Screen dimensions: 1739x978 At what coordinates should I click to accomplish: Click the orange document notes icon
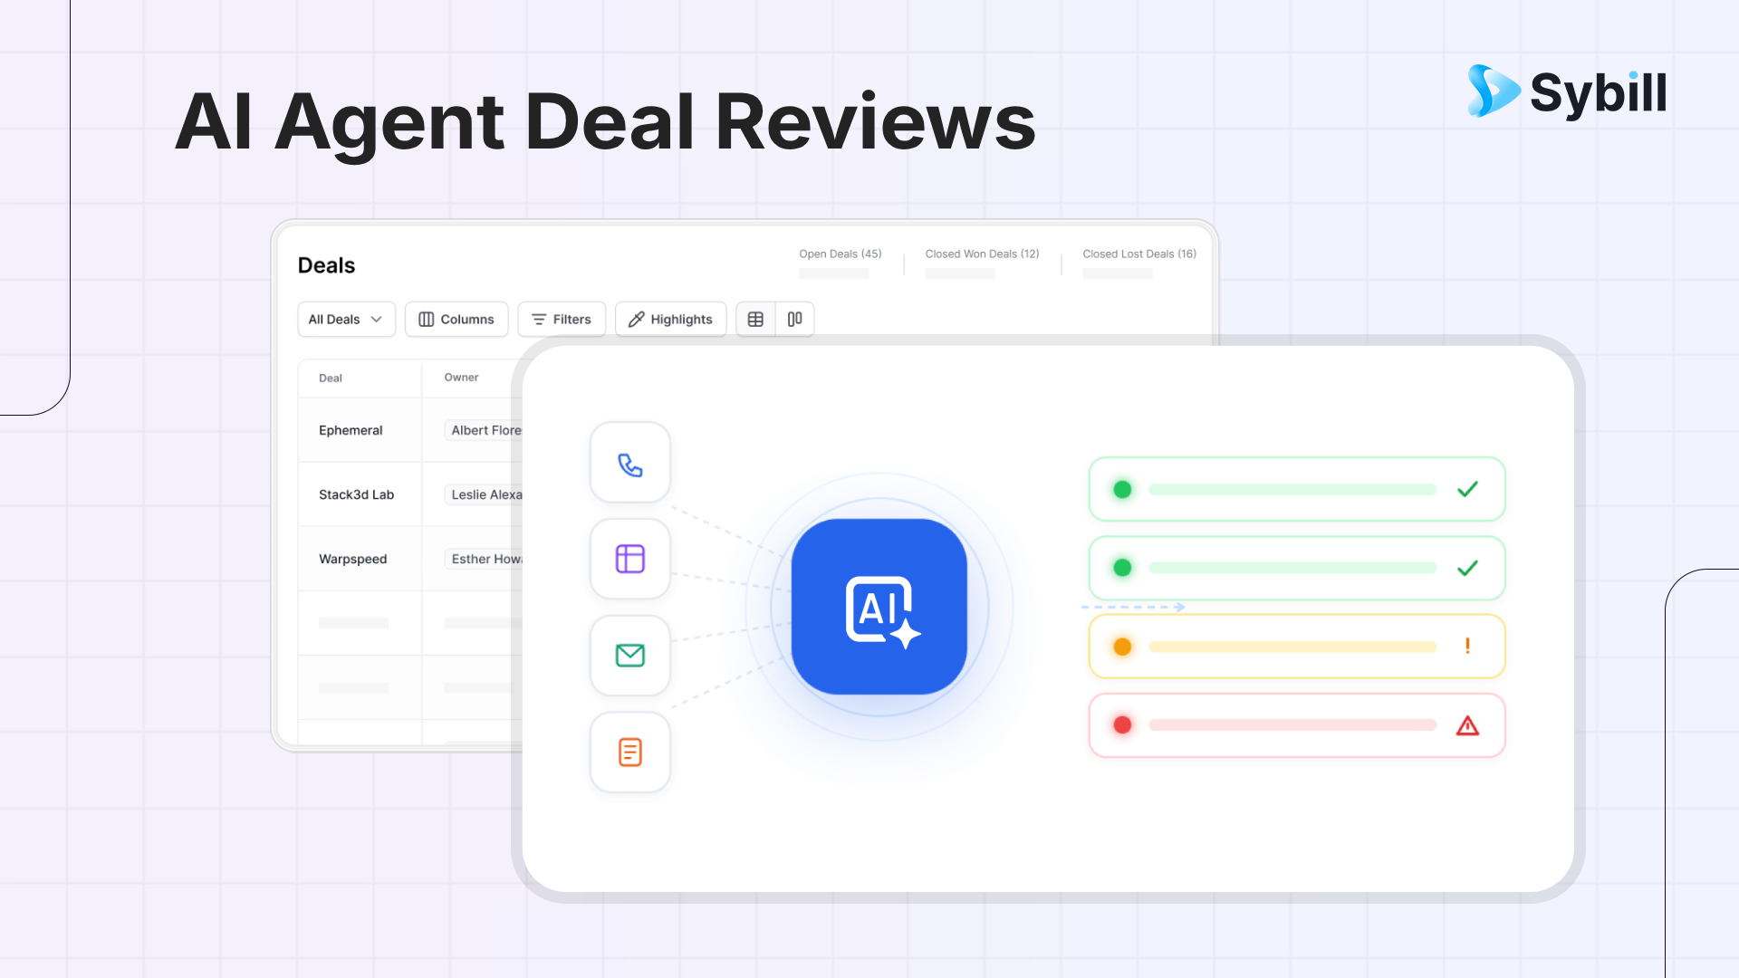630,752
